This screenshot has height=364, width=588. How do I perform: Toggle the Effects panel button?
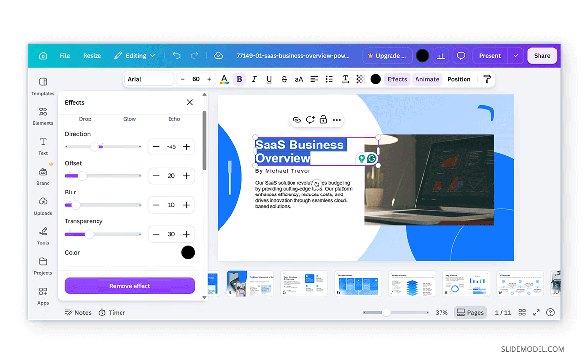(397, 79)
